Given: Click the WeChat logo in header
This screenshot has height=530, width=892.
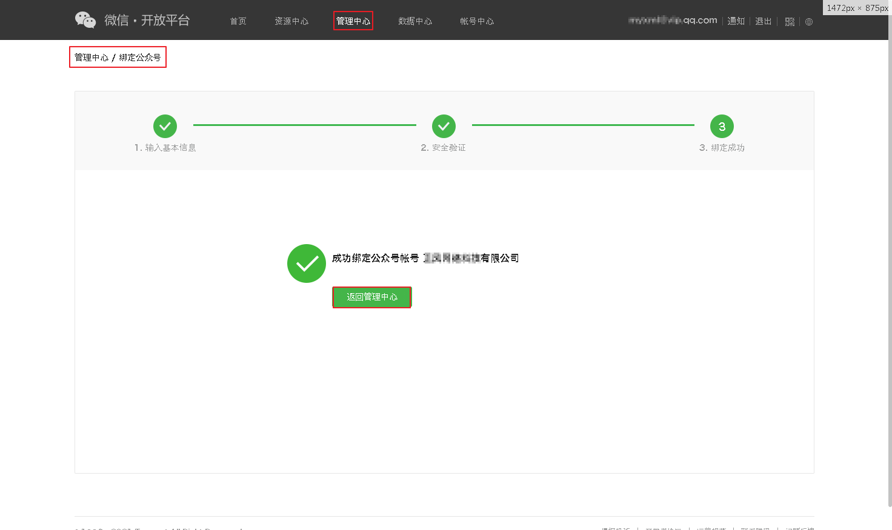Looking at the screenshot, I should (x=85, y=20).
